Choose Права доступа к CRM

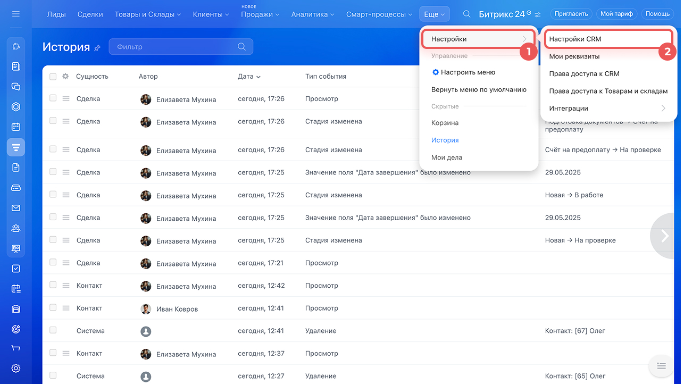(584, 73)
